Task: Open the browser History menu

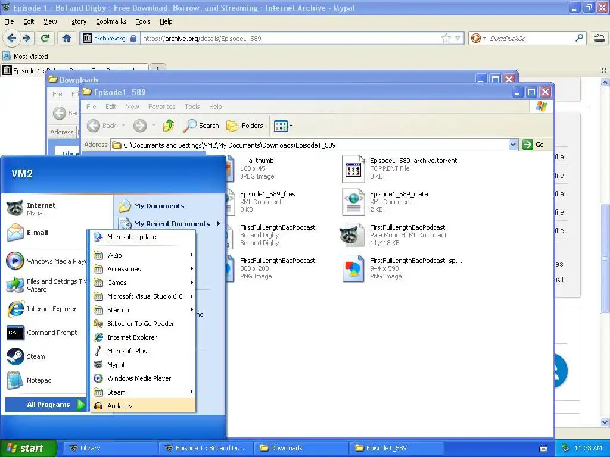Action: click(x=76, y=21)
